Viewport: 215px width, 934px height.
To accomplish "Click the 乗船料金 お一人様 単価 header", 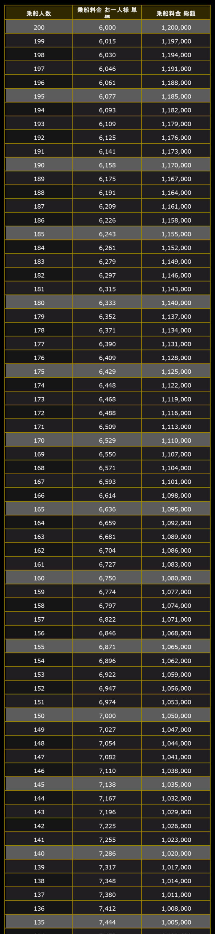I will 107,13.
